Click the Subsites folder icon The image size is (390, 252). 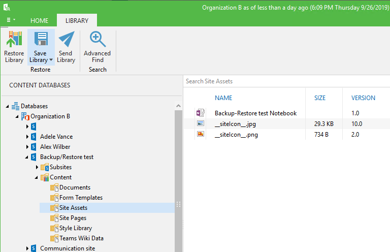pyautogui.click(x=45, y=167)
